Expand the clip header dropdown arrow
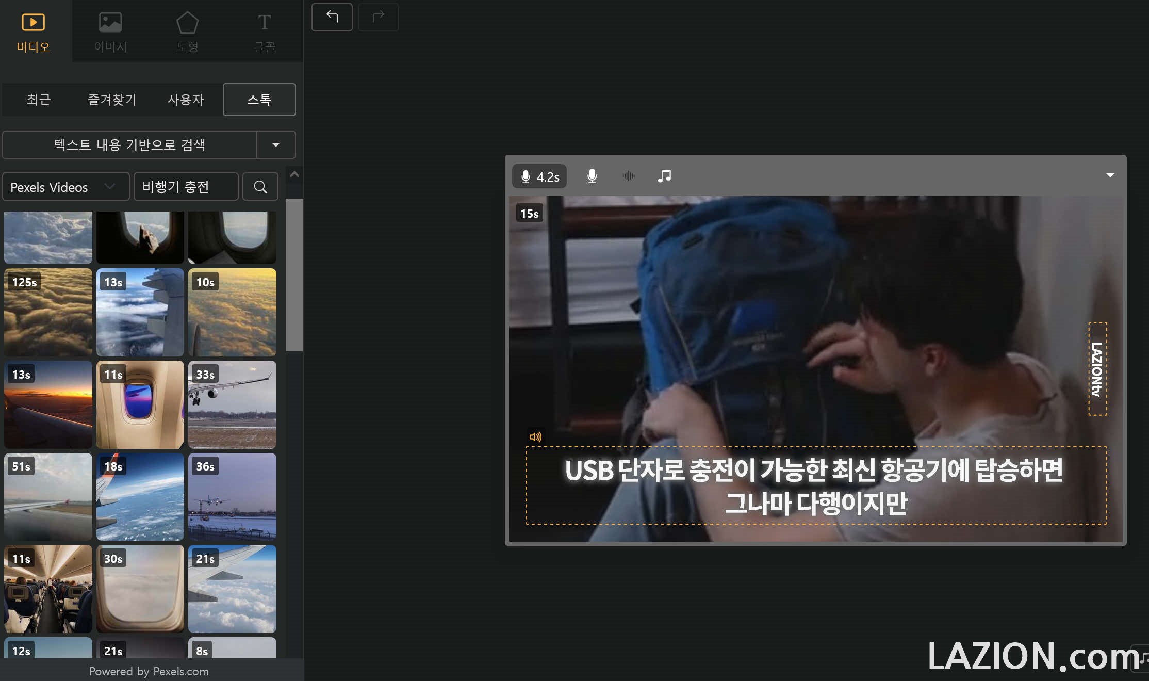The image size is (1149, 681). point(1110,175)
